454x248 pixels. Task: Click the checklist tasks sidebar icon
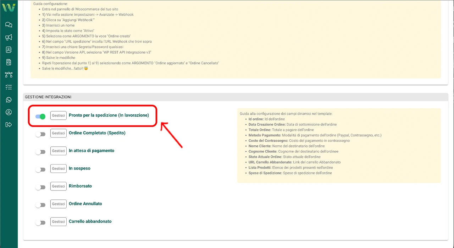tap(9, 87)
